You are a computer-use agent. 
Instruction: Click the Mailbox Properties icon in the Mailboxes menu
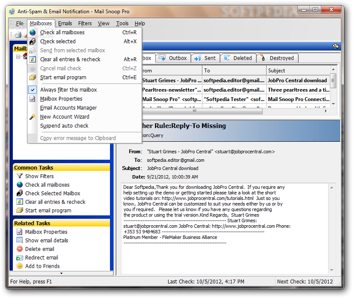[x=33, y=99]
